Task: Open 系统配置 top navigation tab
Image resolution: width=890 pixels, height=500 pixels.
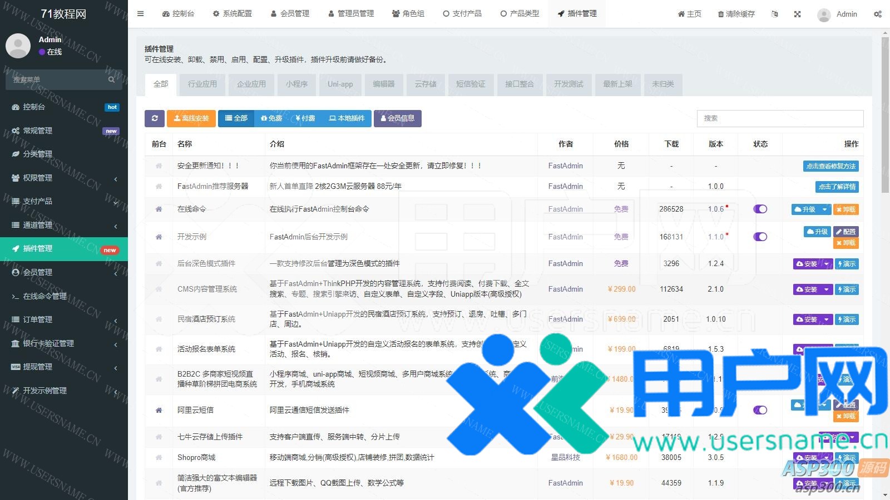Action: coord(232,14)
